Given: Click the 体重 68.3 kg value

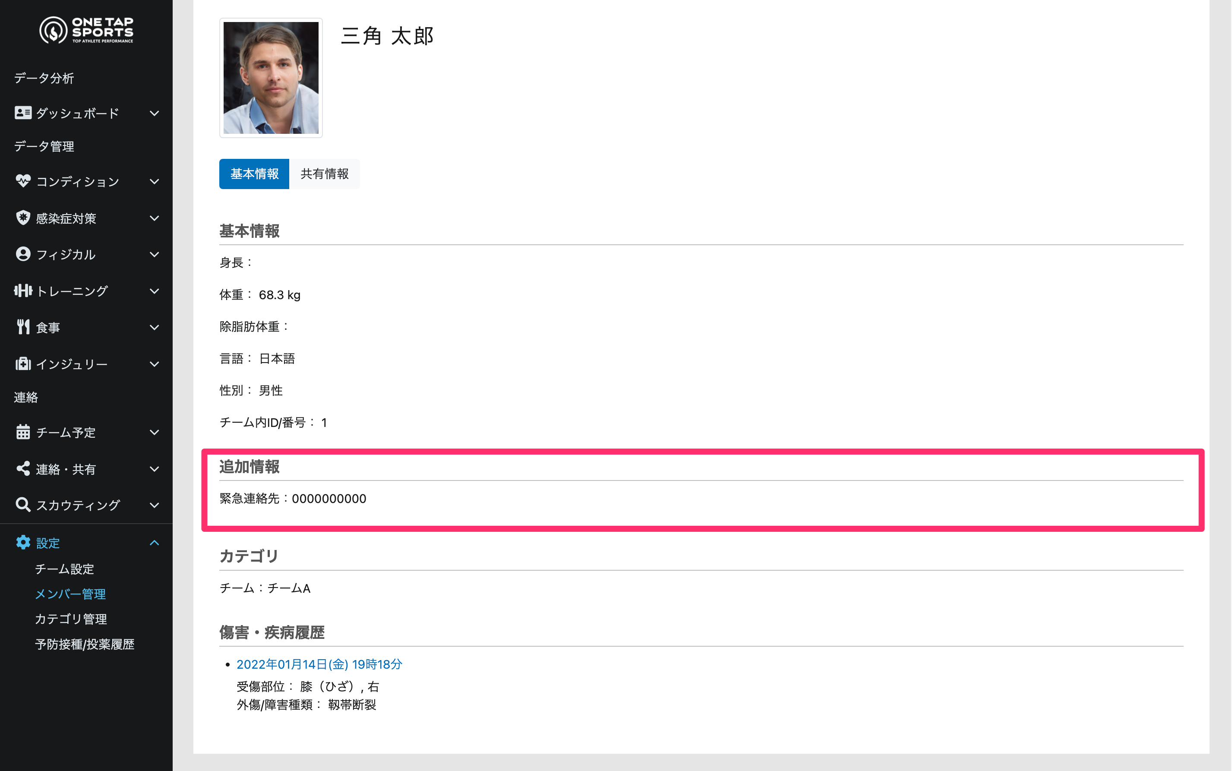Looking at the screenshot, I should pyautogui.click(x=279, y=295).
